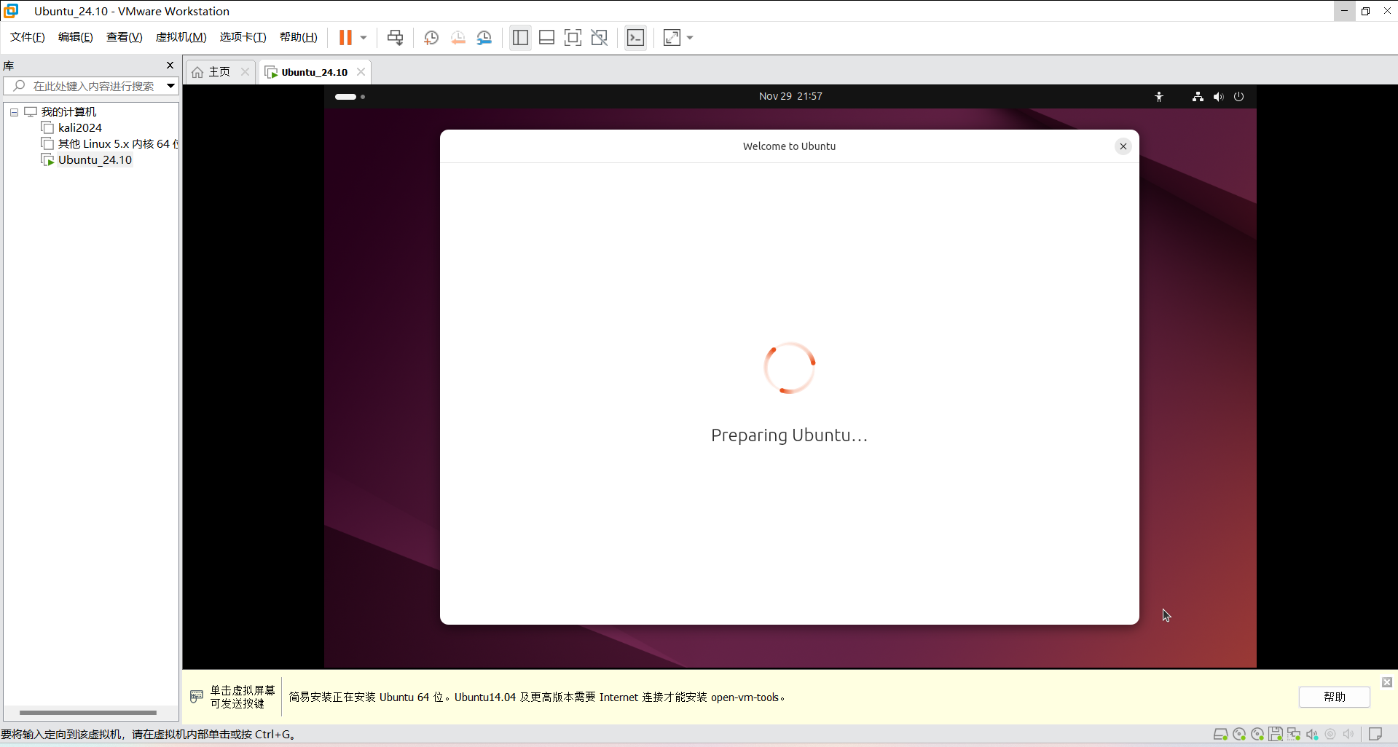Open the 文件(F) menu
Image resolution: width=1398 pixels, height=747 pixels.
coord(28,37)
